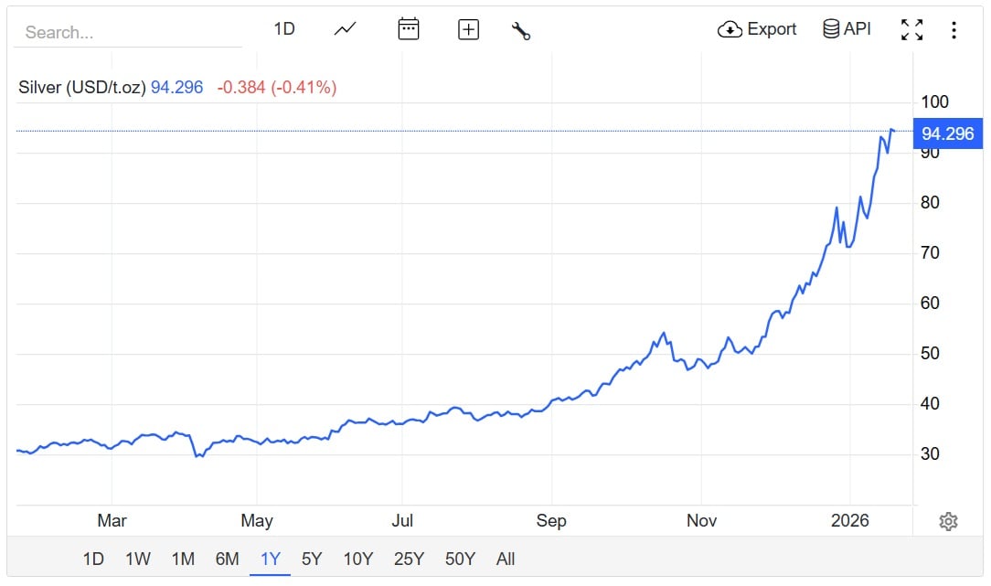The image size is (991, 586).
Task: Open the chart type line icon
Action: (345, 29)
